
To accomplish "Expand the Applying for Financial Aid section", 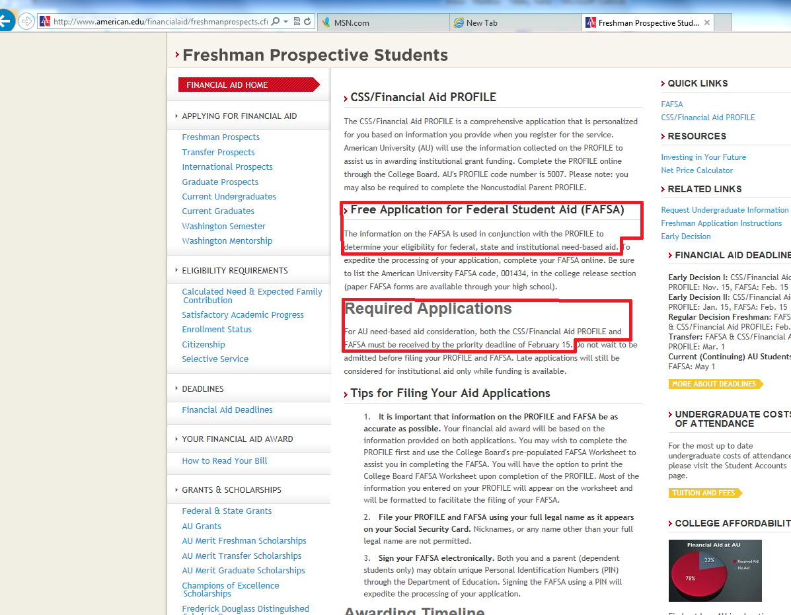I will [x=239, y=116].
